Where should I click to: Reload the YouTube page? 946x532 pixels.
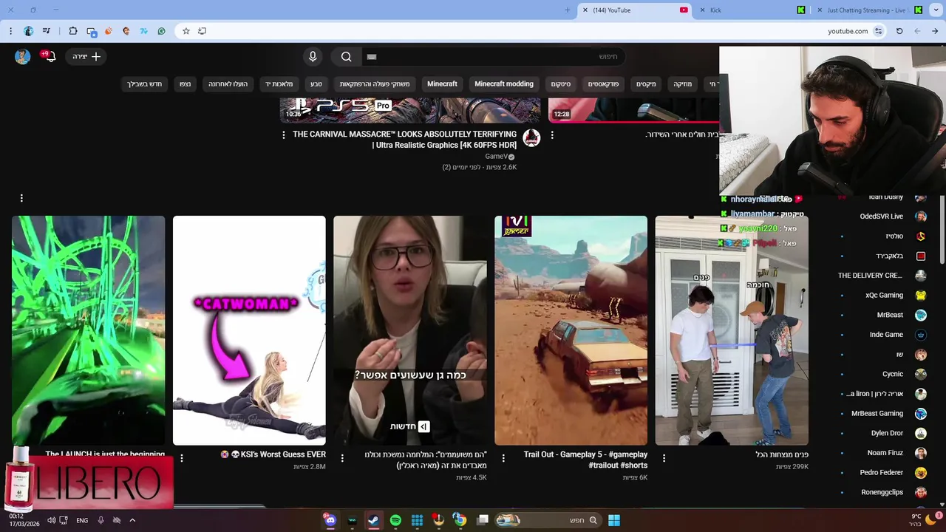899,31
